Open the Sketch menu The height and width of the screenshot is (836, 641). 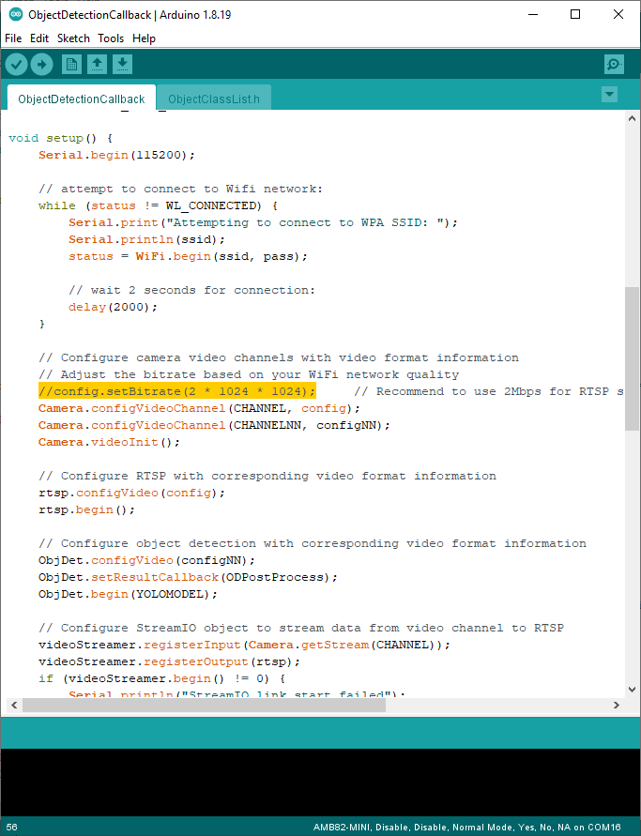point(73,38)
